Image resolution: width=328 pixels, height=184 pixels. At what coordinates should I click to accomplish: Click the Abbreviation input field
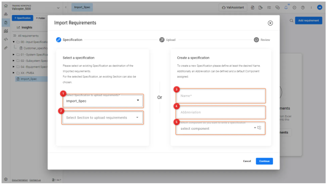(220, 112)
